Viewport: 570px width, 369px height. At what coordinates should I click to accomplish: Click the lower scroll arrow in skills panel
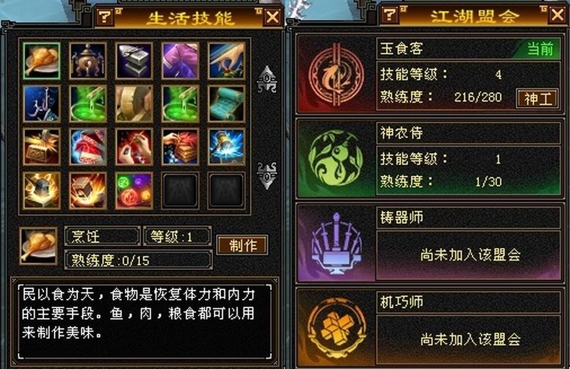point(267,175)
